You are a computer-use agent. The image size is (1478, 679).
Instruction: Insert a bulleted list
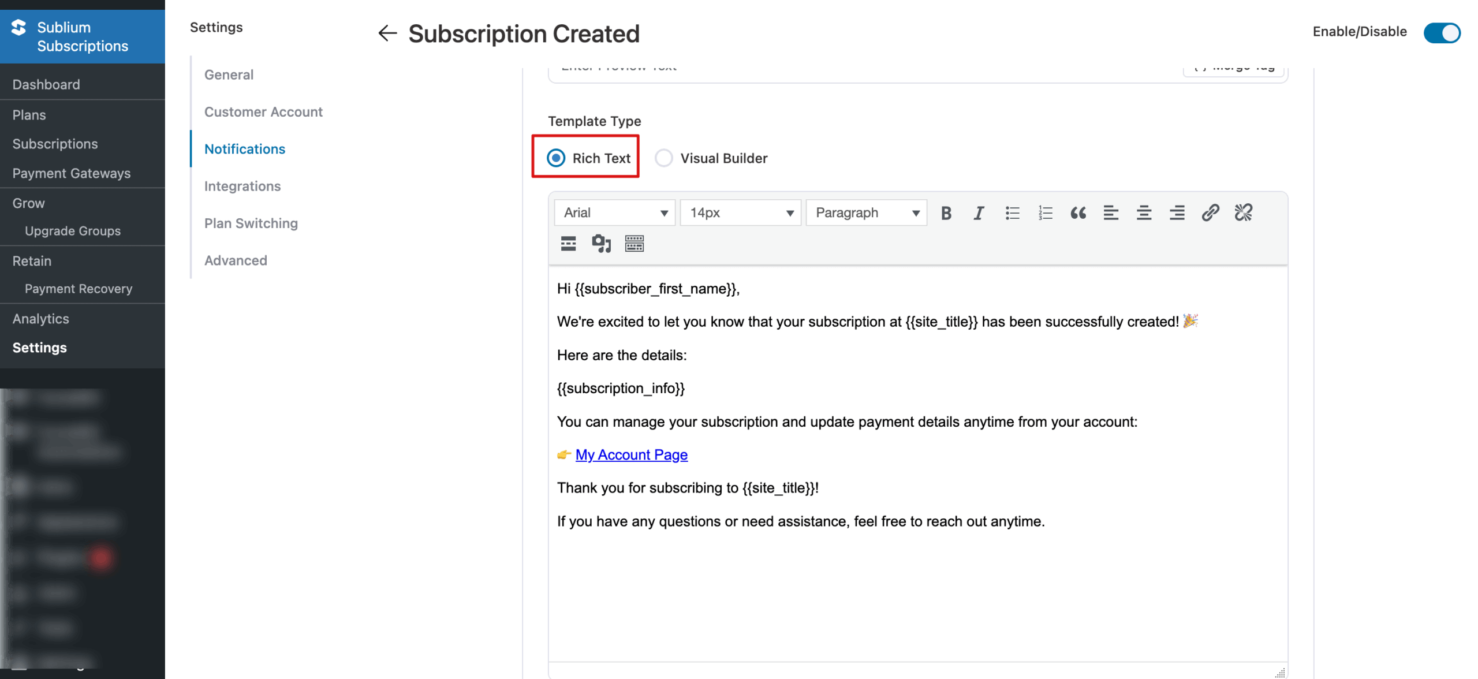point(1012,212)
